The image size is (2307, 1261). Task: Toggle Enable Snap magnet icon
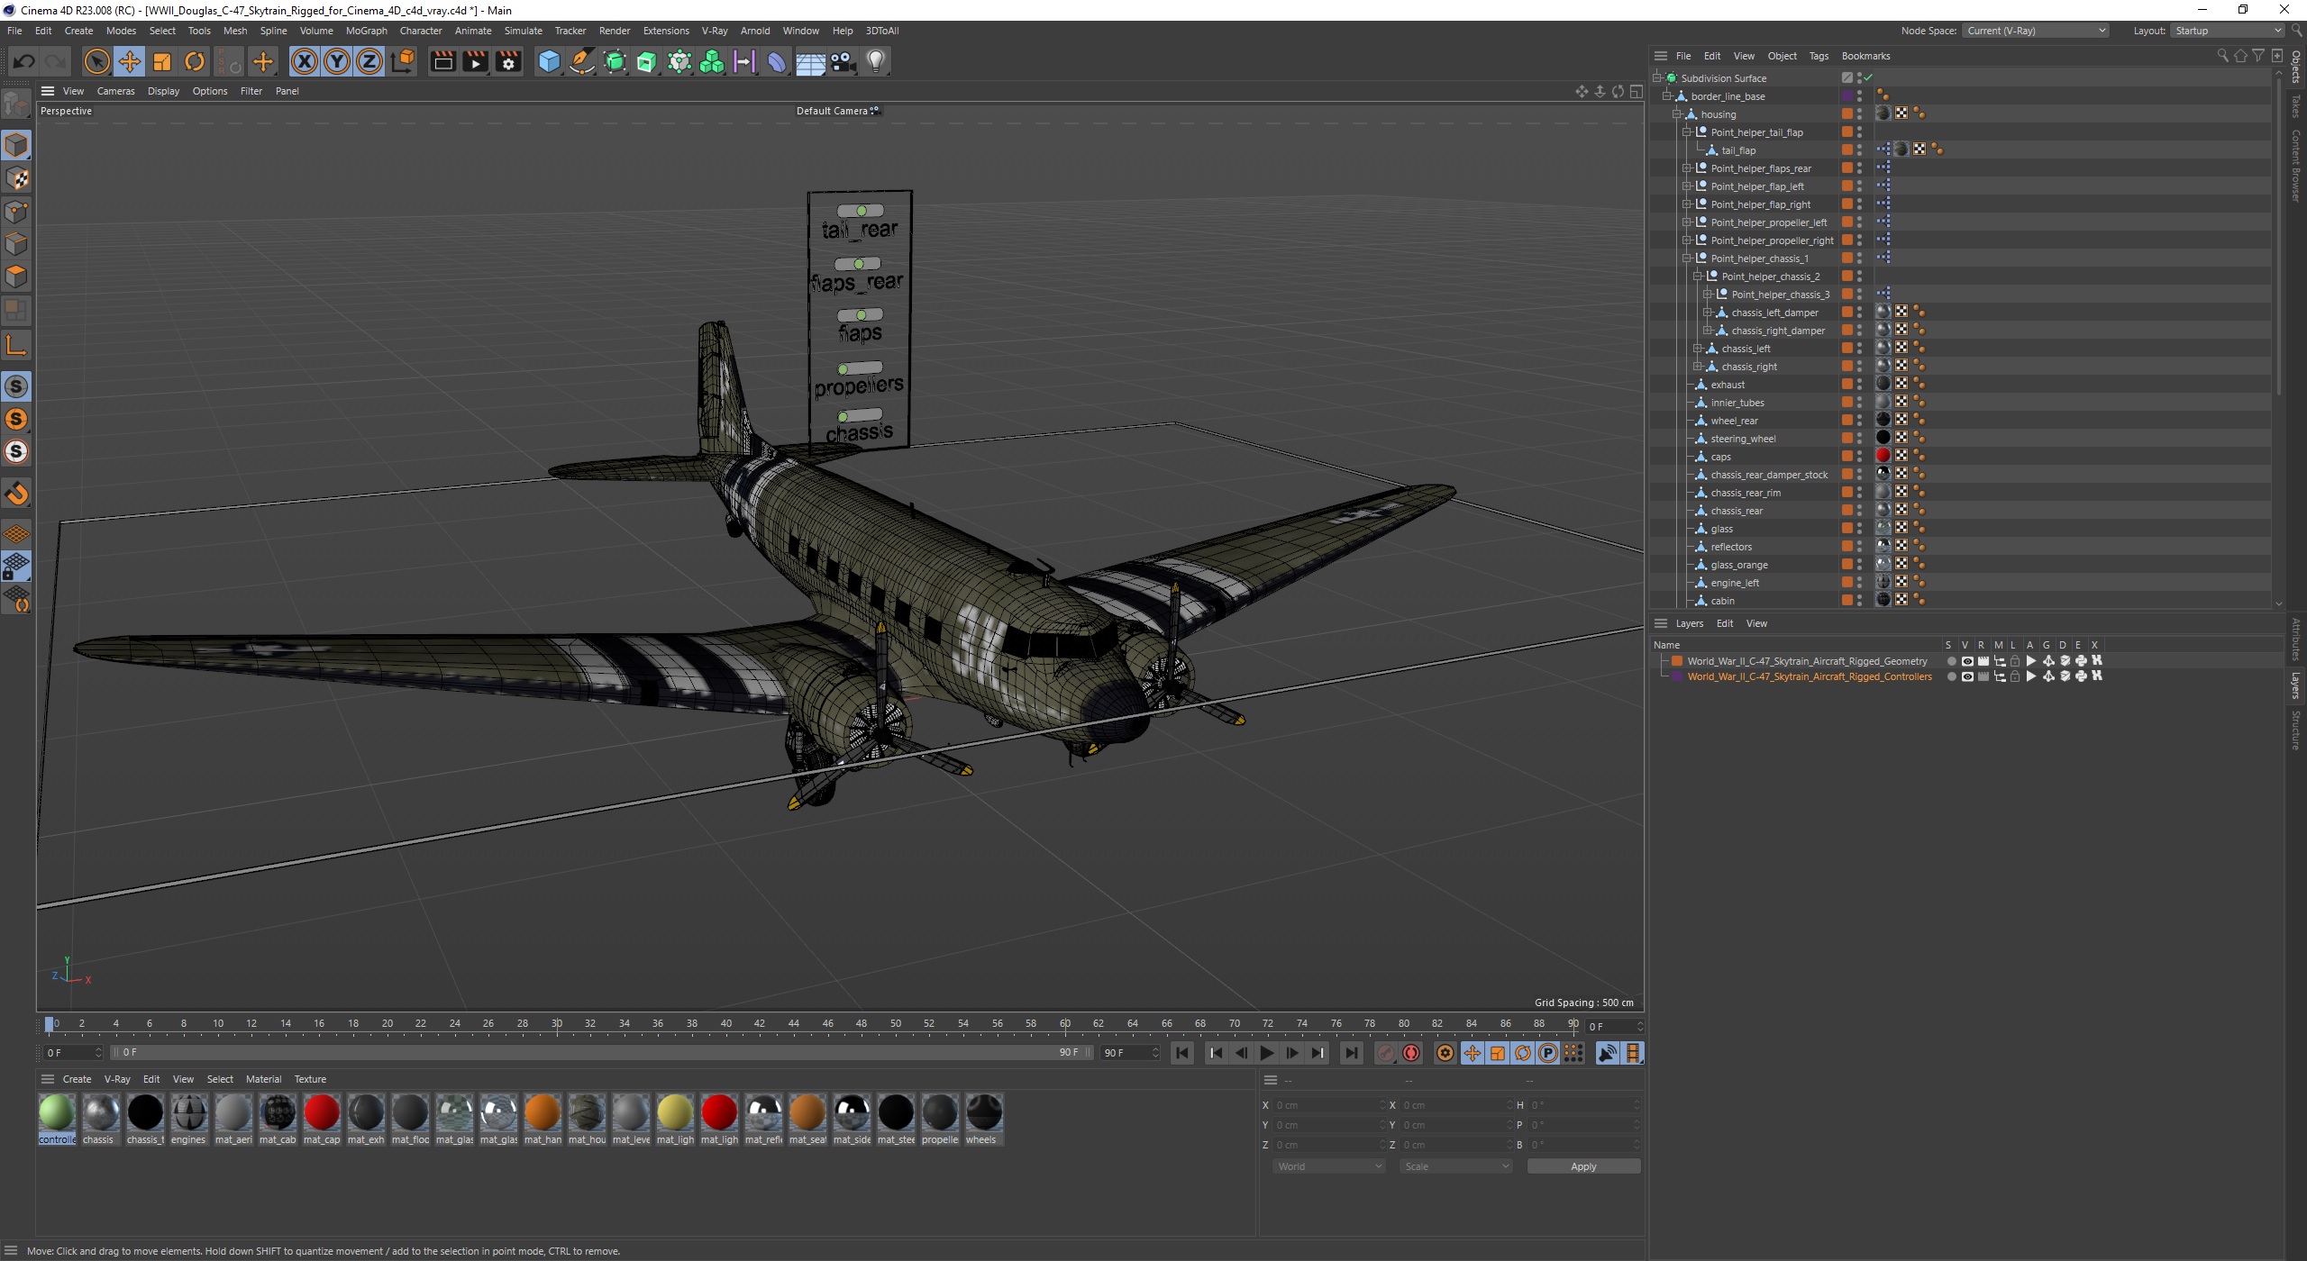16,494
